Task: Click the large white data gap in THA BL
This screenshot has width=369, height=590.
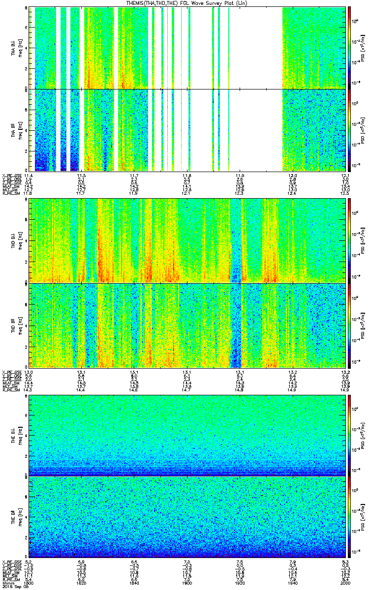Action: click(x=256, y=48)
